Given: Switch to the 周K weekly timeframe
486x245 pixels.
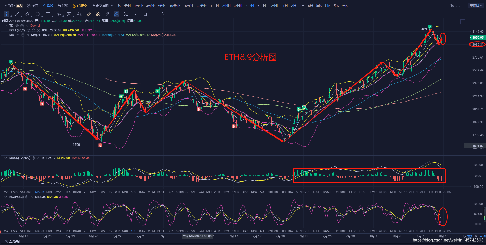Looking at the screenshot, I should point(319,6).
